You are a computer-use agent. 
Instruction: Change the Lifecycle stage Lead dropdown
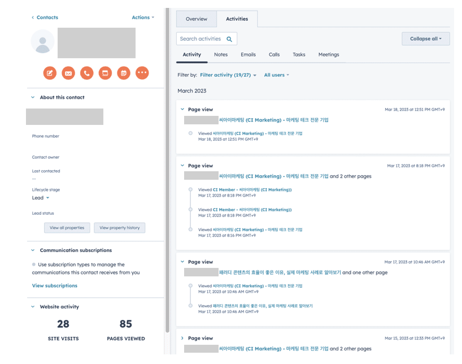tap(41, 198)
